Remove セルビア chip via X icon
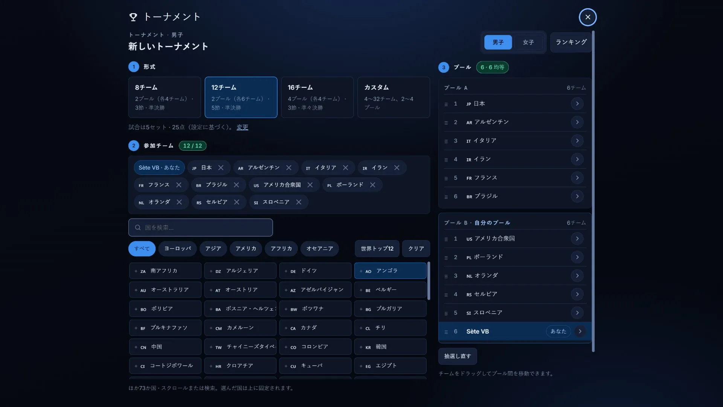This screenshot has width=723, height=407. (236, 202)
